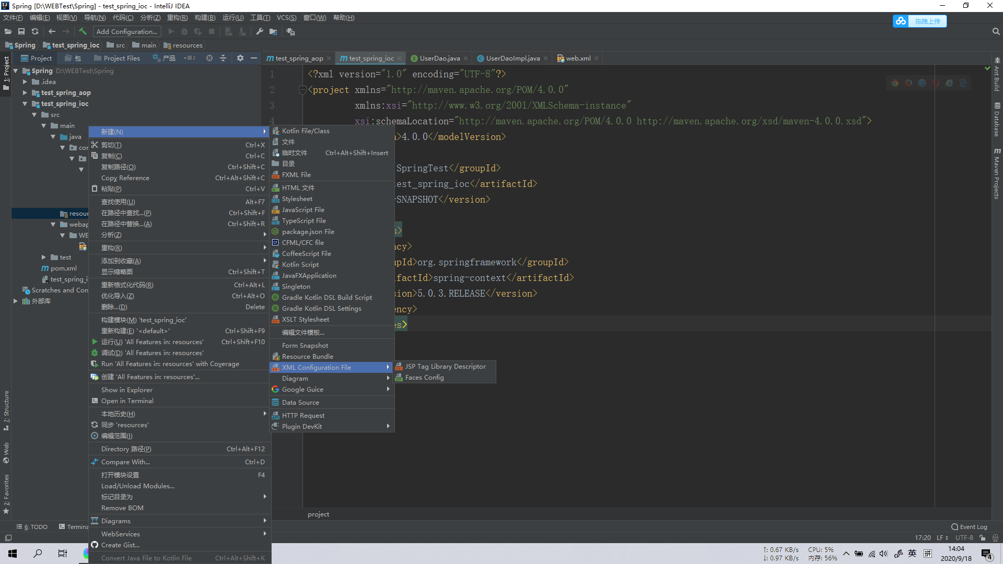Open the 重构(R) menu in menu bar
Viewport: 1003px width, 564px height.
coord(178,18)
